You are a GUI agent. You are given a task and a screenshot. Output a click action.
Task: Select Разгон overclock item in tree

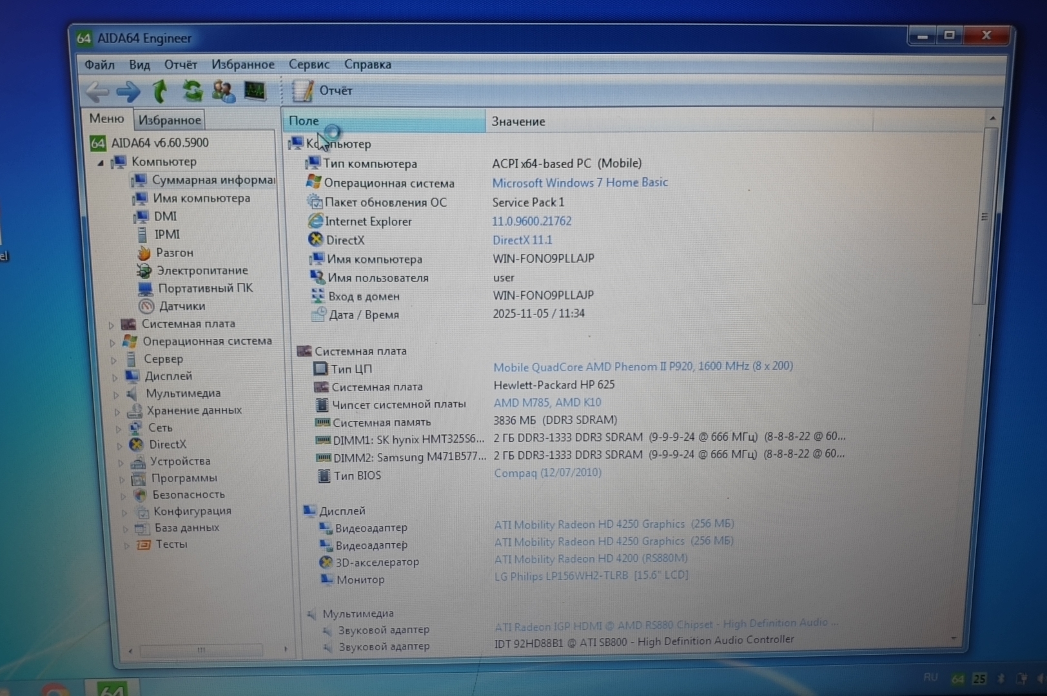[174, 253]
